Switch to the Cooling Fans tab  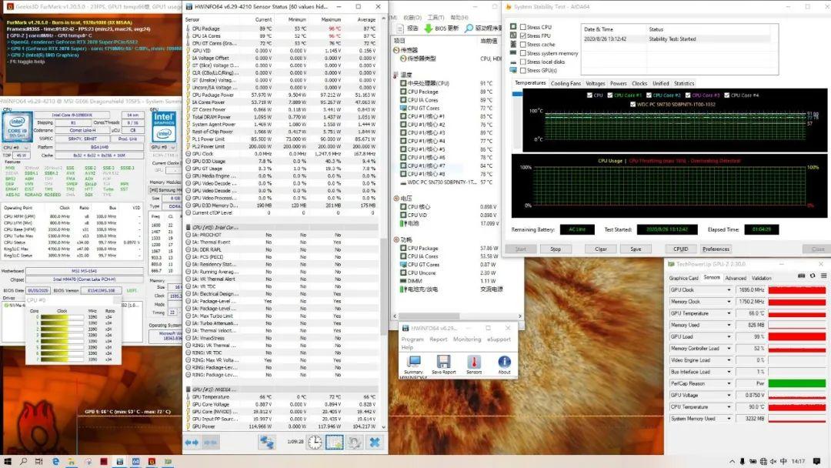(566, 83)
